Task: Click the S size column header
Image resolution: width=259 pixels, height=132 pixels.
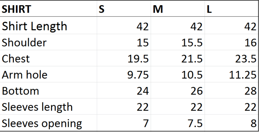Action: coord(124,9)
